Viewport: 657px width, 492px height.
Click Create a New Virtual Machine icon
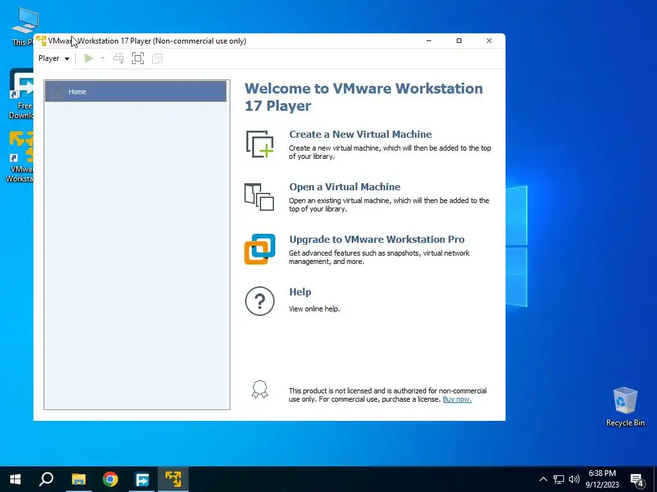(260, 144)
